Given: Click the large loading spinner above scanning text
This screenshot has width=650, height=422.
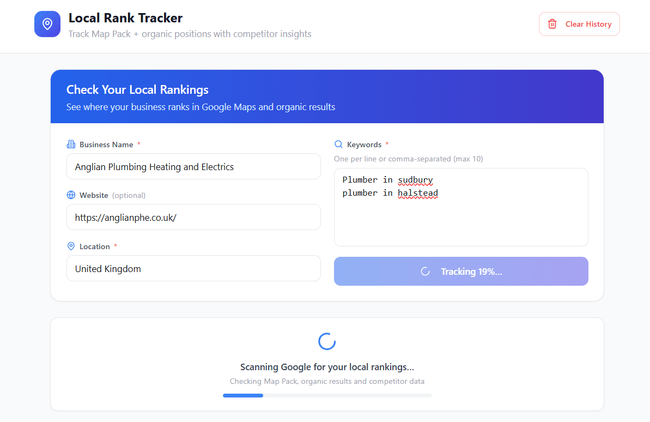Looking at the screenshot, I should pos(326,341).
